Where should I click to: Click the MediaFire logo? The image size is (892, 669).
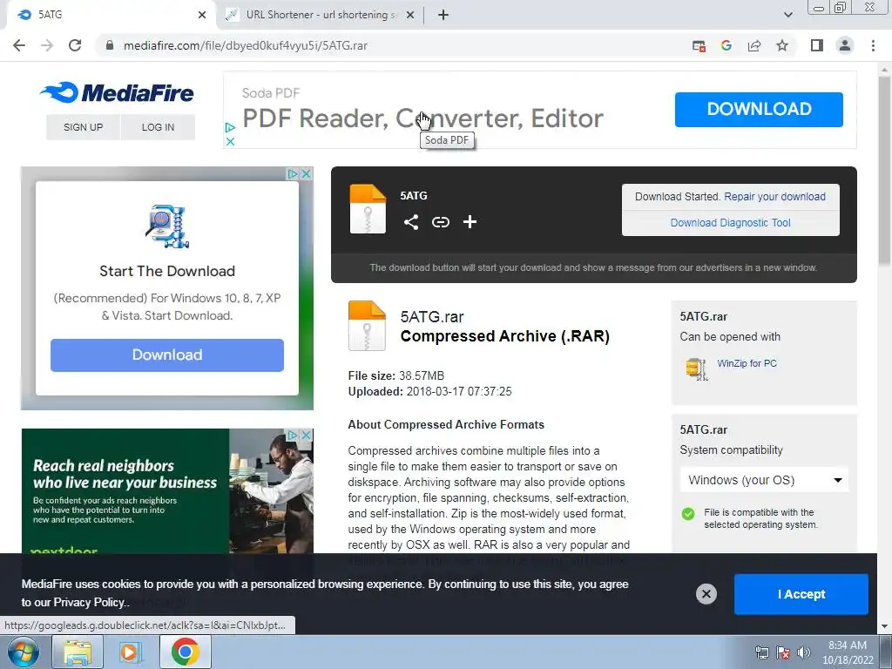pyautogui.click(x=118, y=92)
